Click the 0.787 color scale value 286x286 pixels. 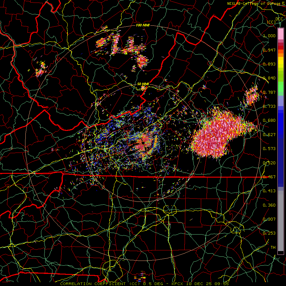[x=269, y=92]
